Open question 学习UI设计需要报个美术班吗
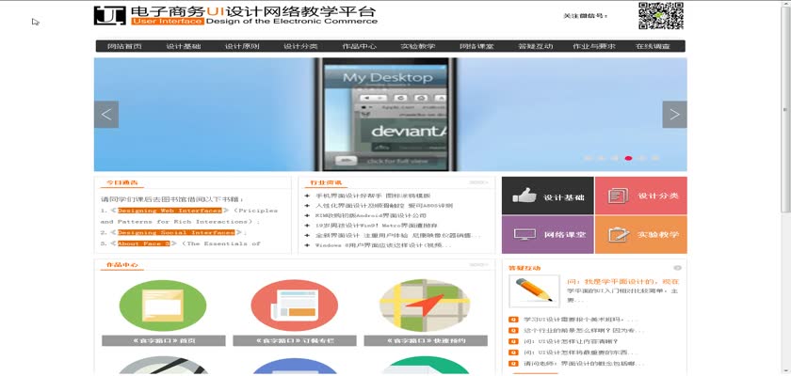 click(x=581, y=319)
